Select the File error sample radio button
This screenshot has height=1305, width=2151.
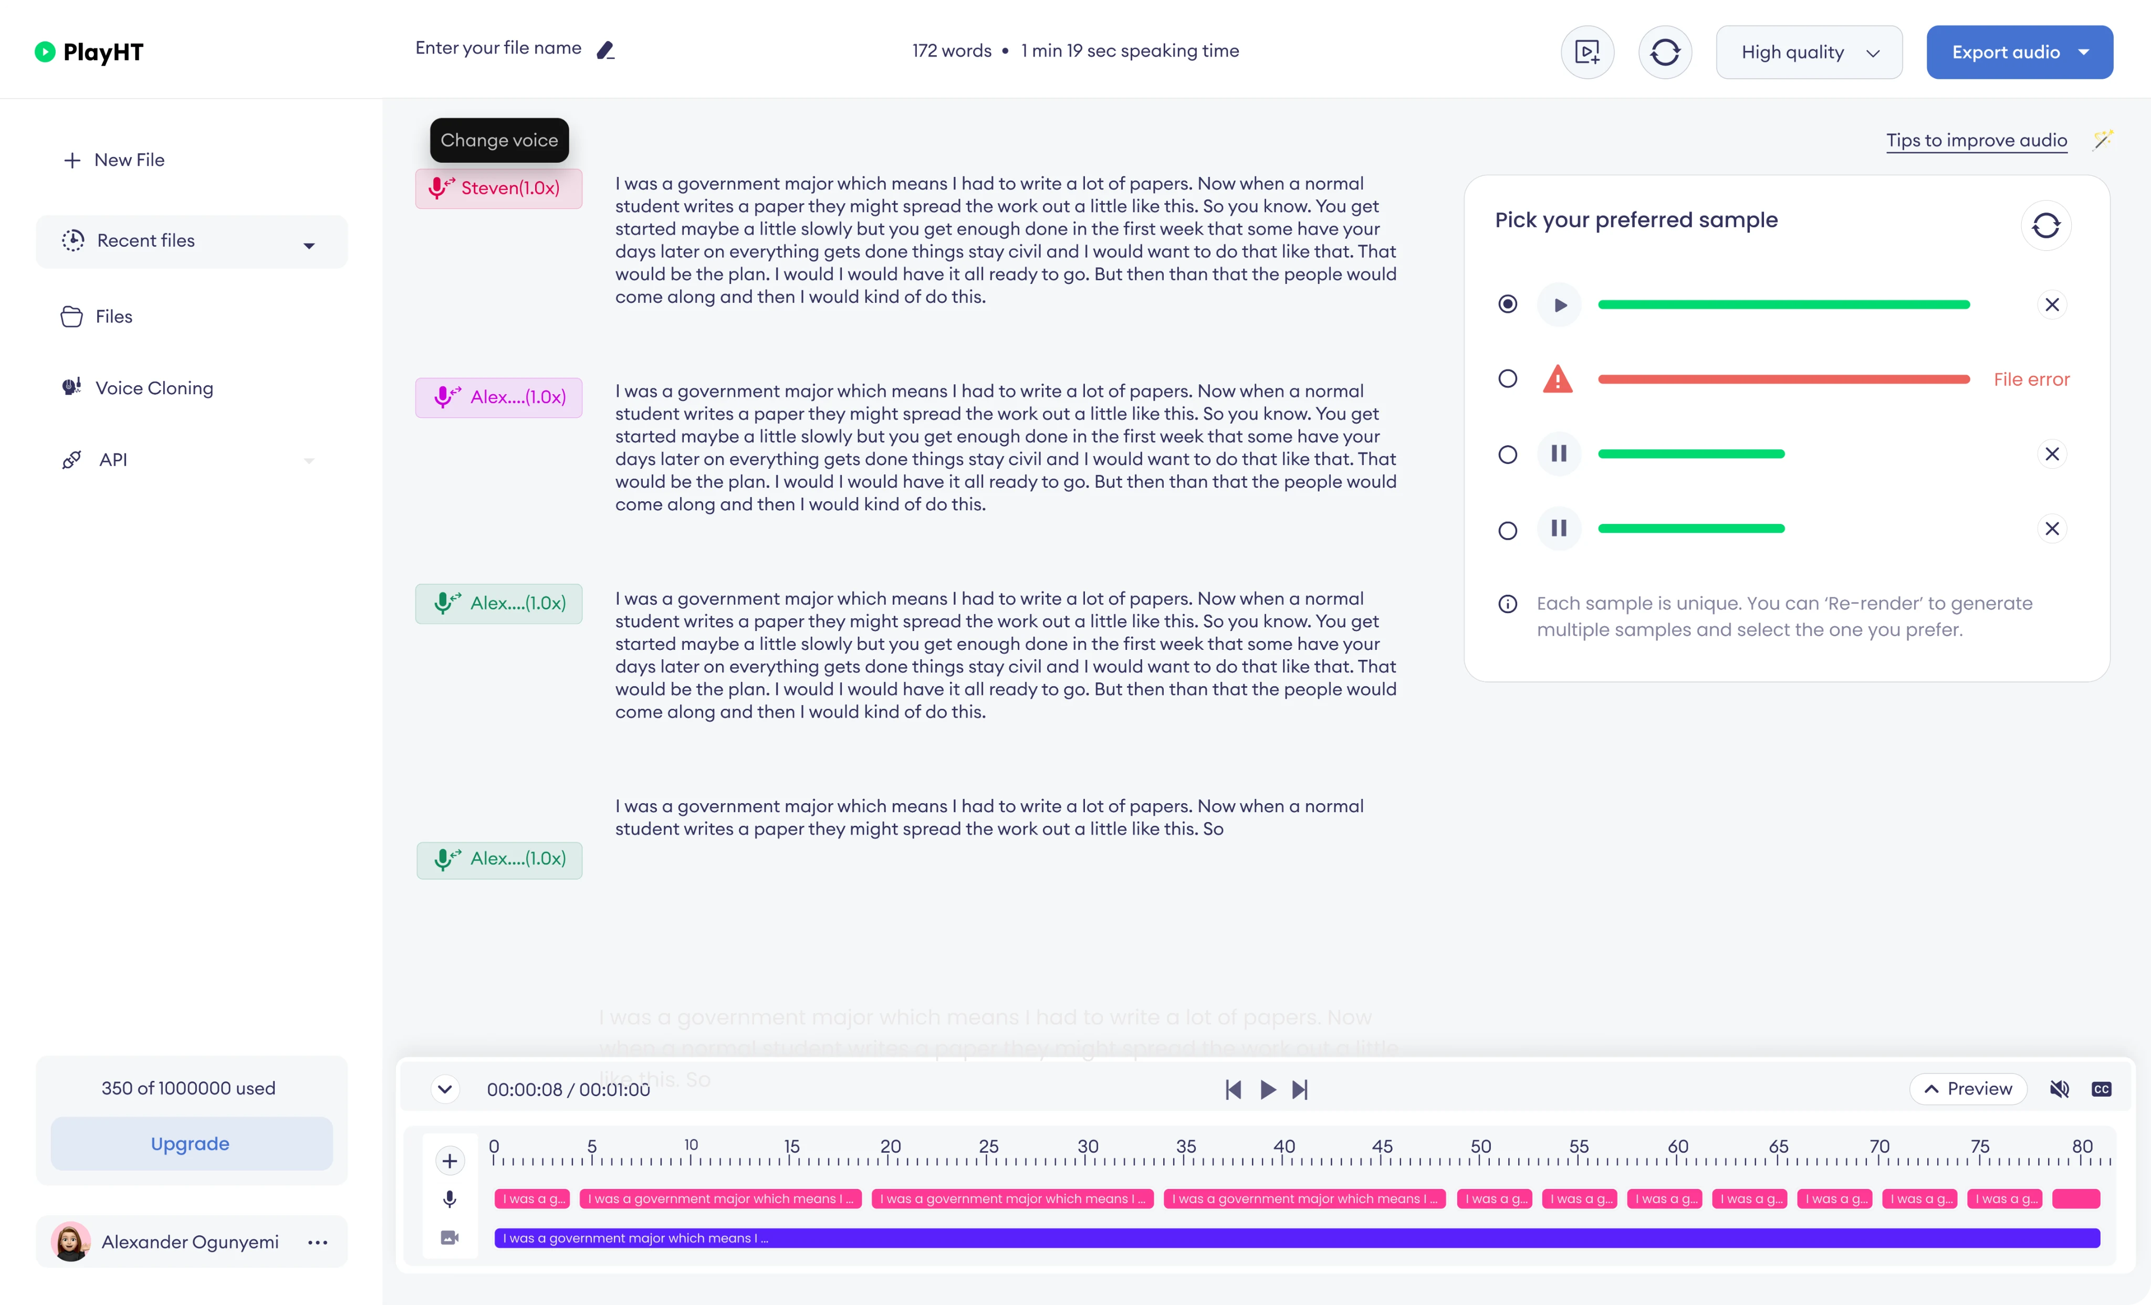(1508, 379)
